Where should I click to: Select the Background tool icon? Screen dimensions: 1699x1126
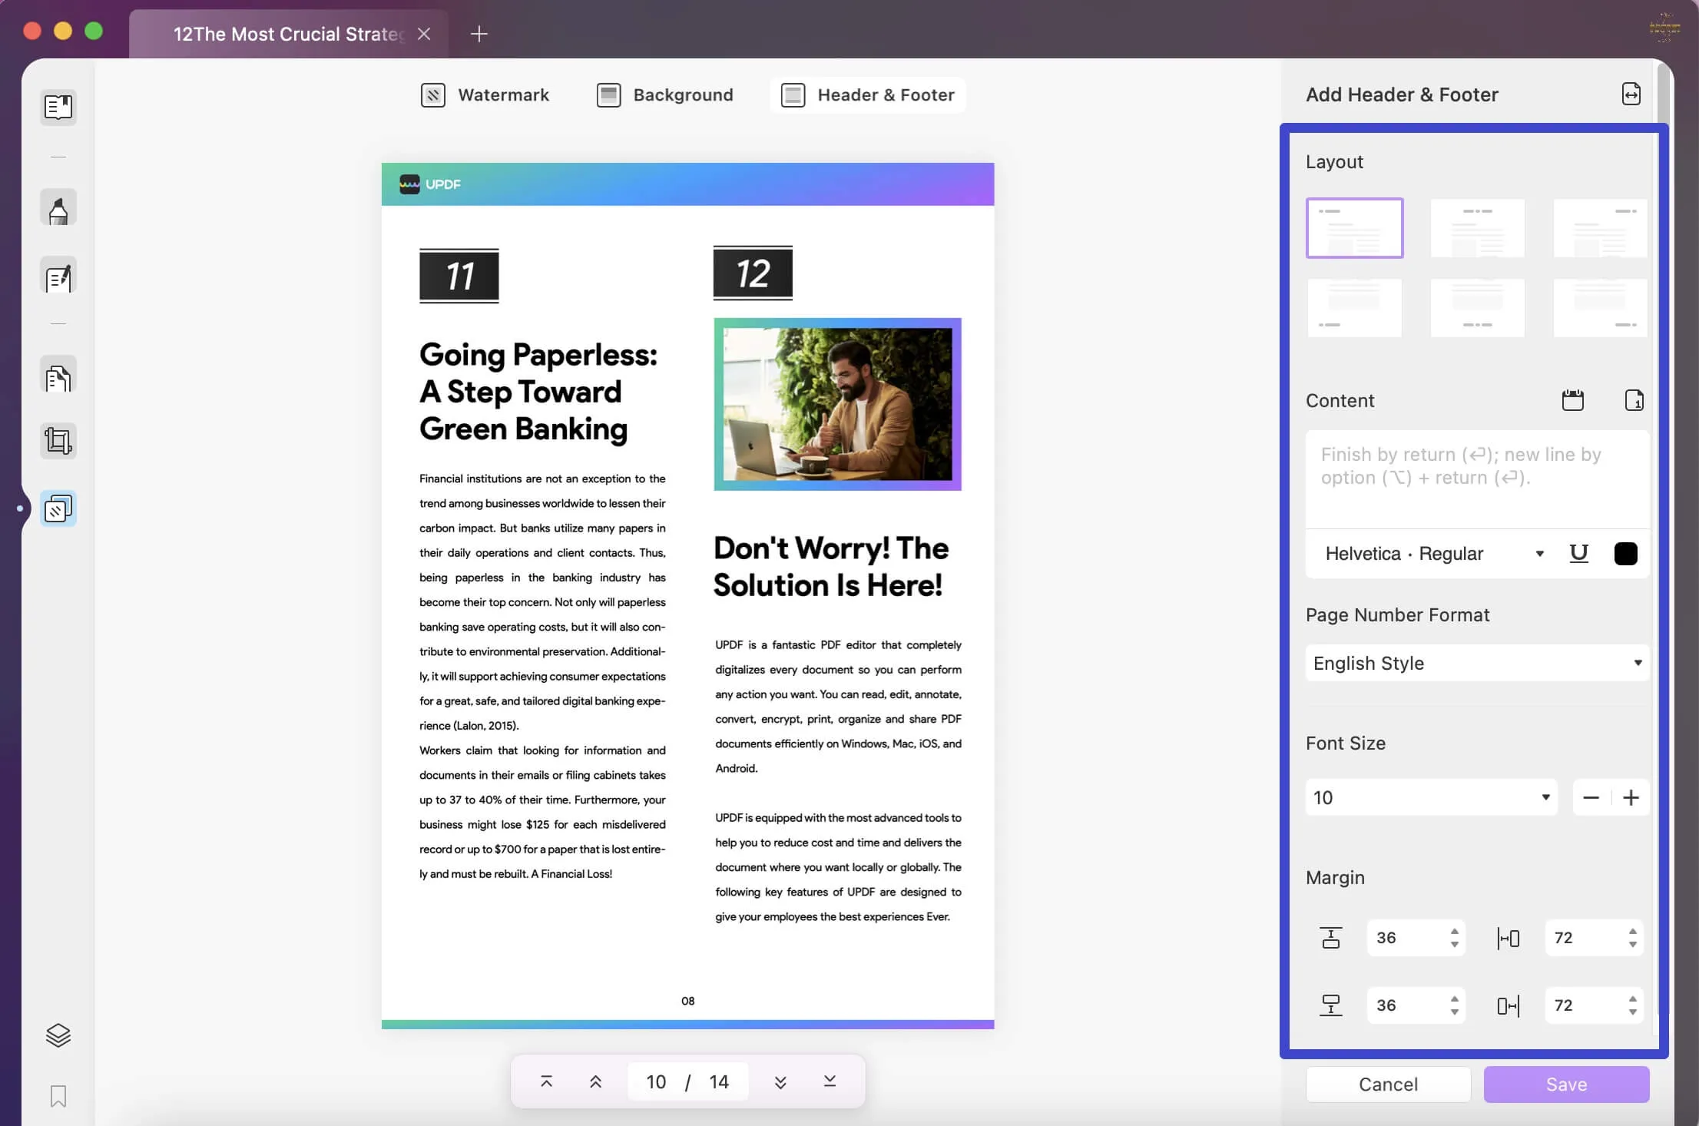pos(608,93)
